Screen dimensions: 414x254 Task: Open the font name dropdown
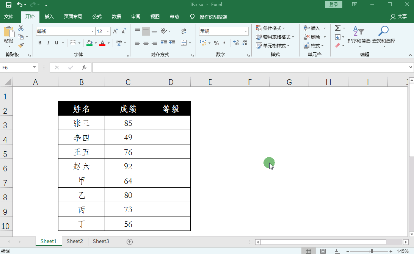(x=93, y=31)
